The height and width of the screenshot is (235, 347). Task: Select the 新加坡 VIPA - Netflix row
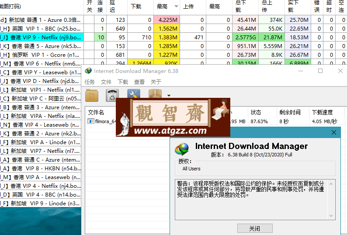coord(41,116)
